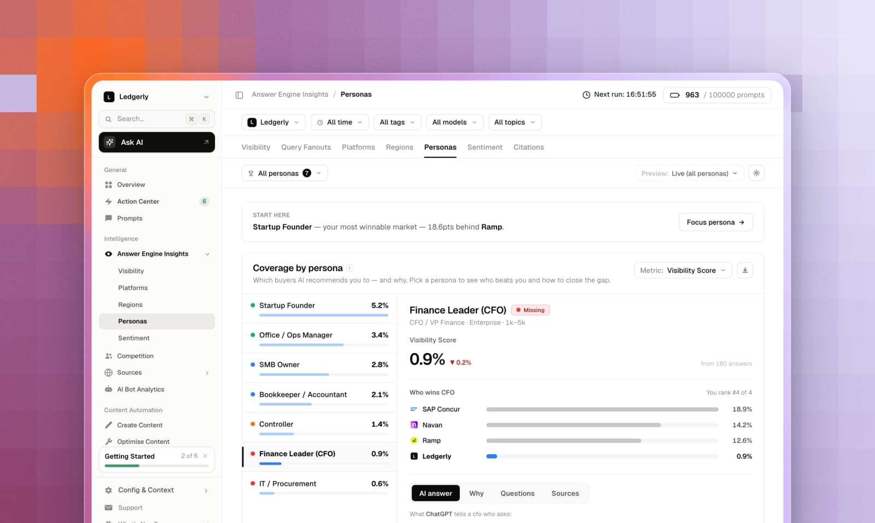Open Competition people icon
The image size is (875, 523).
click(x=108, y=356)
